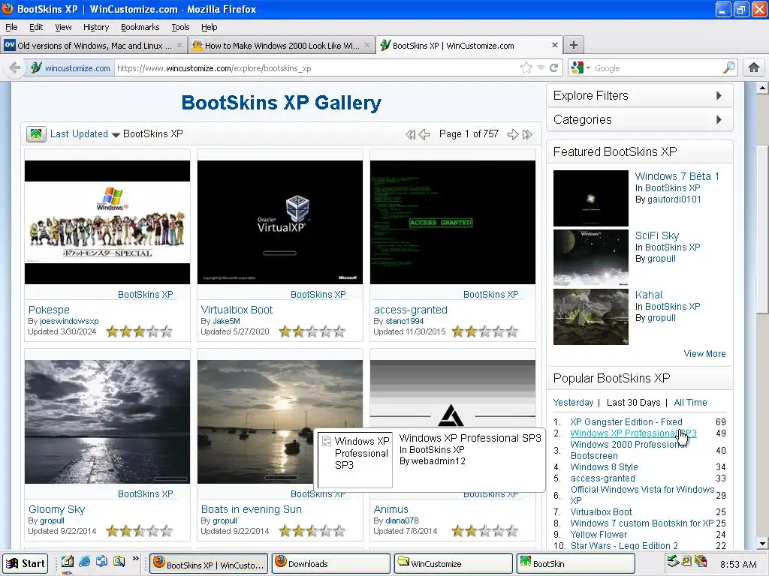Click the address bar URL field
Screen dimensions: 769x576
point(316,68)
